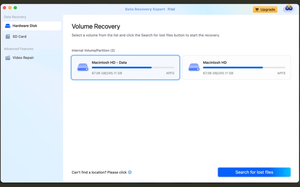
Task: Click the Macintosh HD - Data usage bar
Action: pyautogui.click(x=133, y=68)
